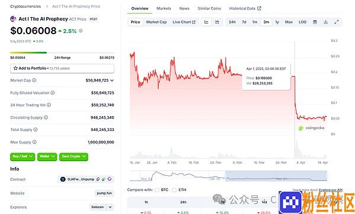This screenshot has width=355, height=214.
Task: Set chart range to 24h
Action: click(232, 22)
